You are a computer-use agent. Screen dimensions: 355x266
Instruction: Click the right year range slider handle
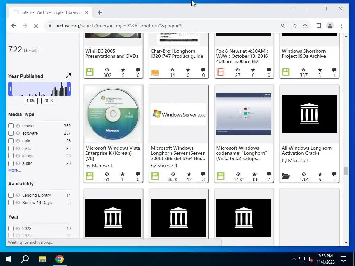click(69, 89)
